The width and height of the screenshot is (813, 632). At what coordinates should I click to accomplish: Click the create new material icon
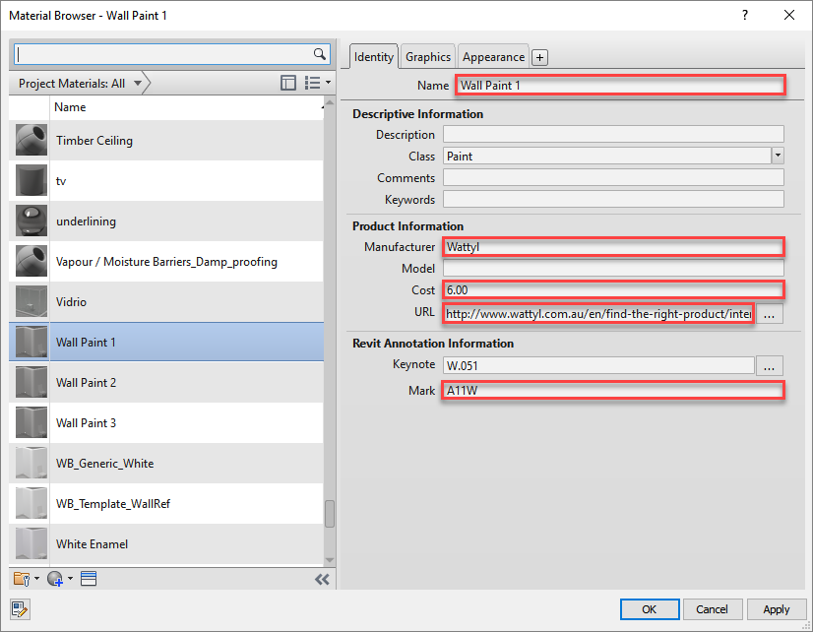pos(57,579)
